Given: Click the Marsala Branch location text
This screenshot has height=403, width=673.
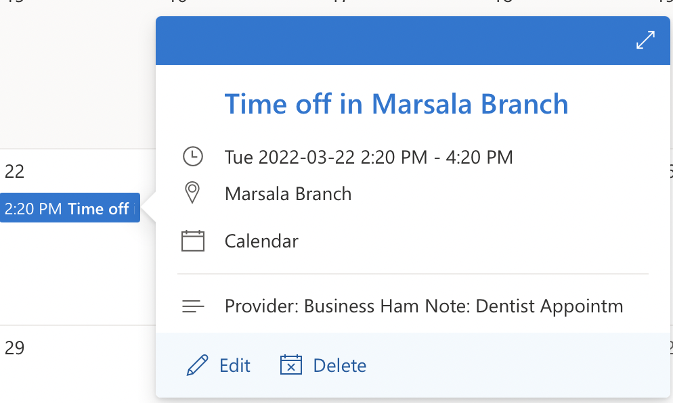Looking at the screenshot, I should (288, 194).
